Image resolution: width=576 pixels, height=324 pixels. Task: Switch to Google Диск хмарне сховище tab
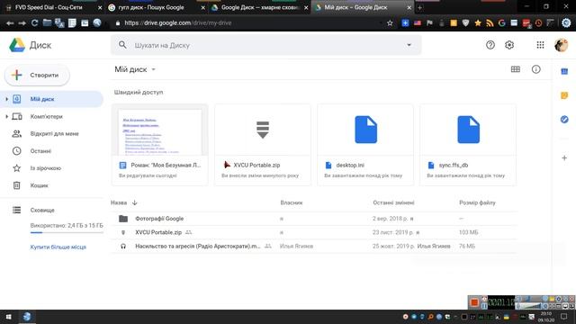click(260, 7)
